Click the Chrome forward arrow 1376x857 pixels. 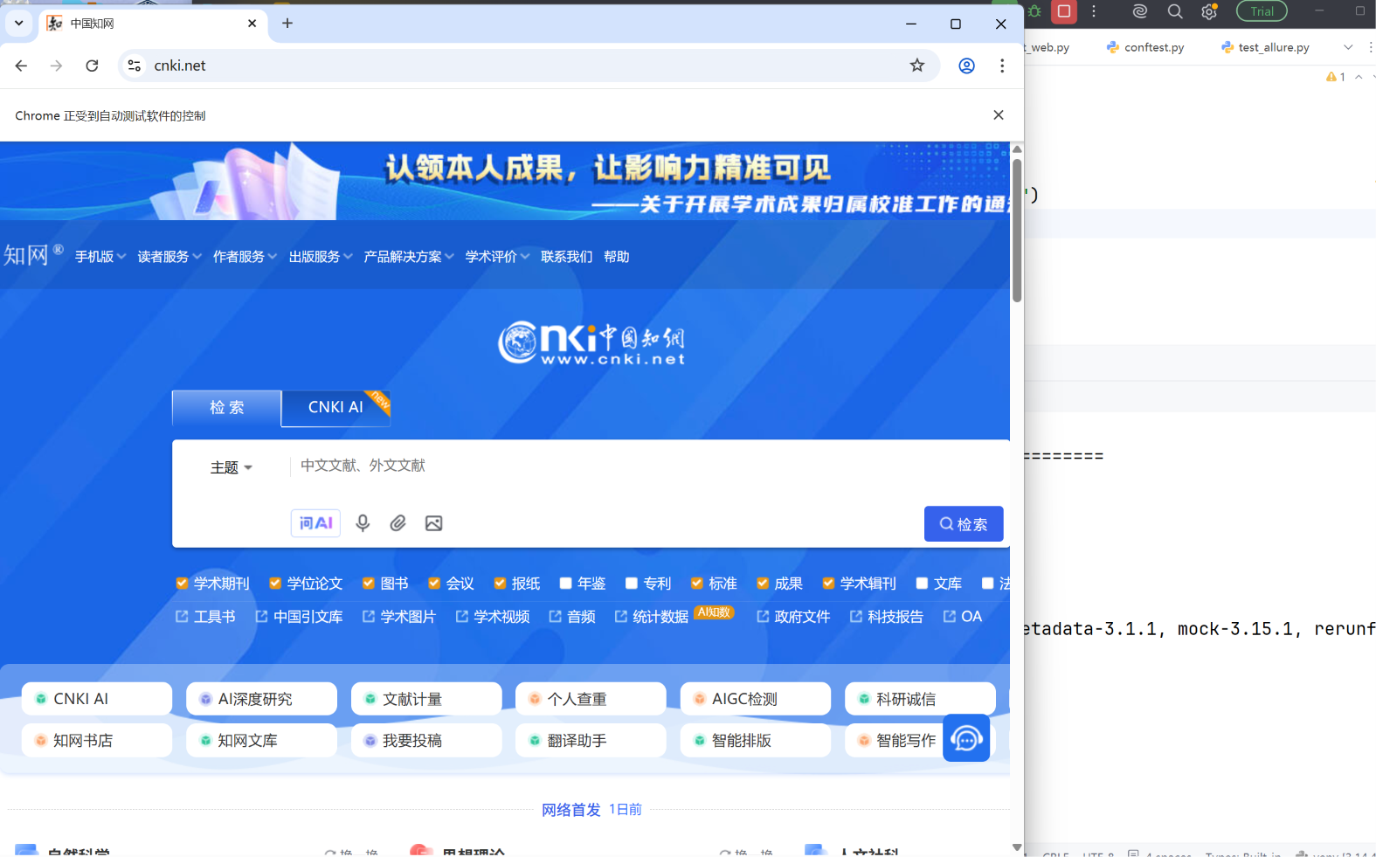coord(56,66)
